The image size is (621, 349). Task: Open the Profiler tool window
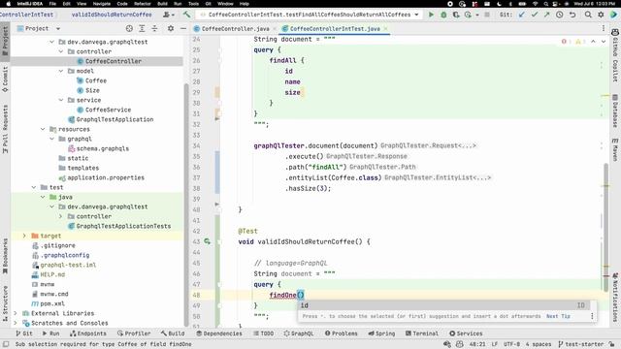(134, 333)
